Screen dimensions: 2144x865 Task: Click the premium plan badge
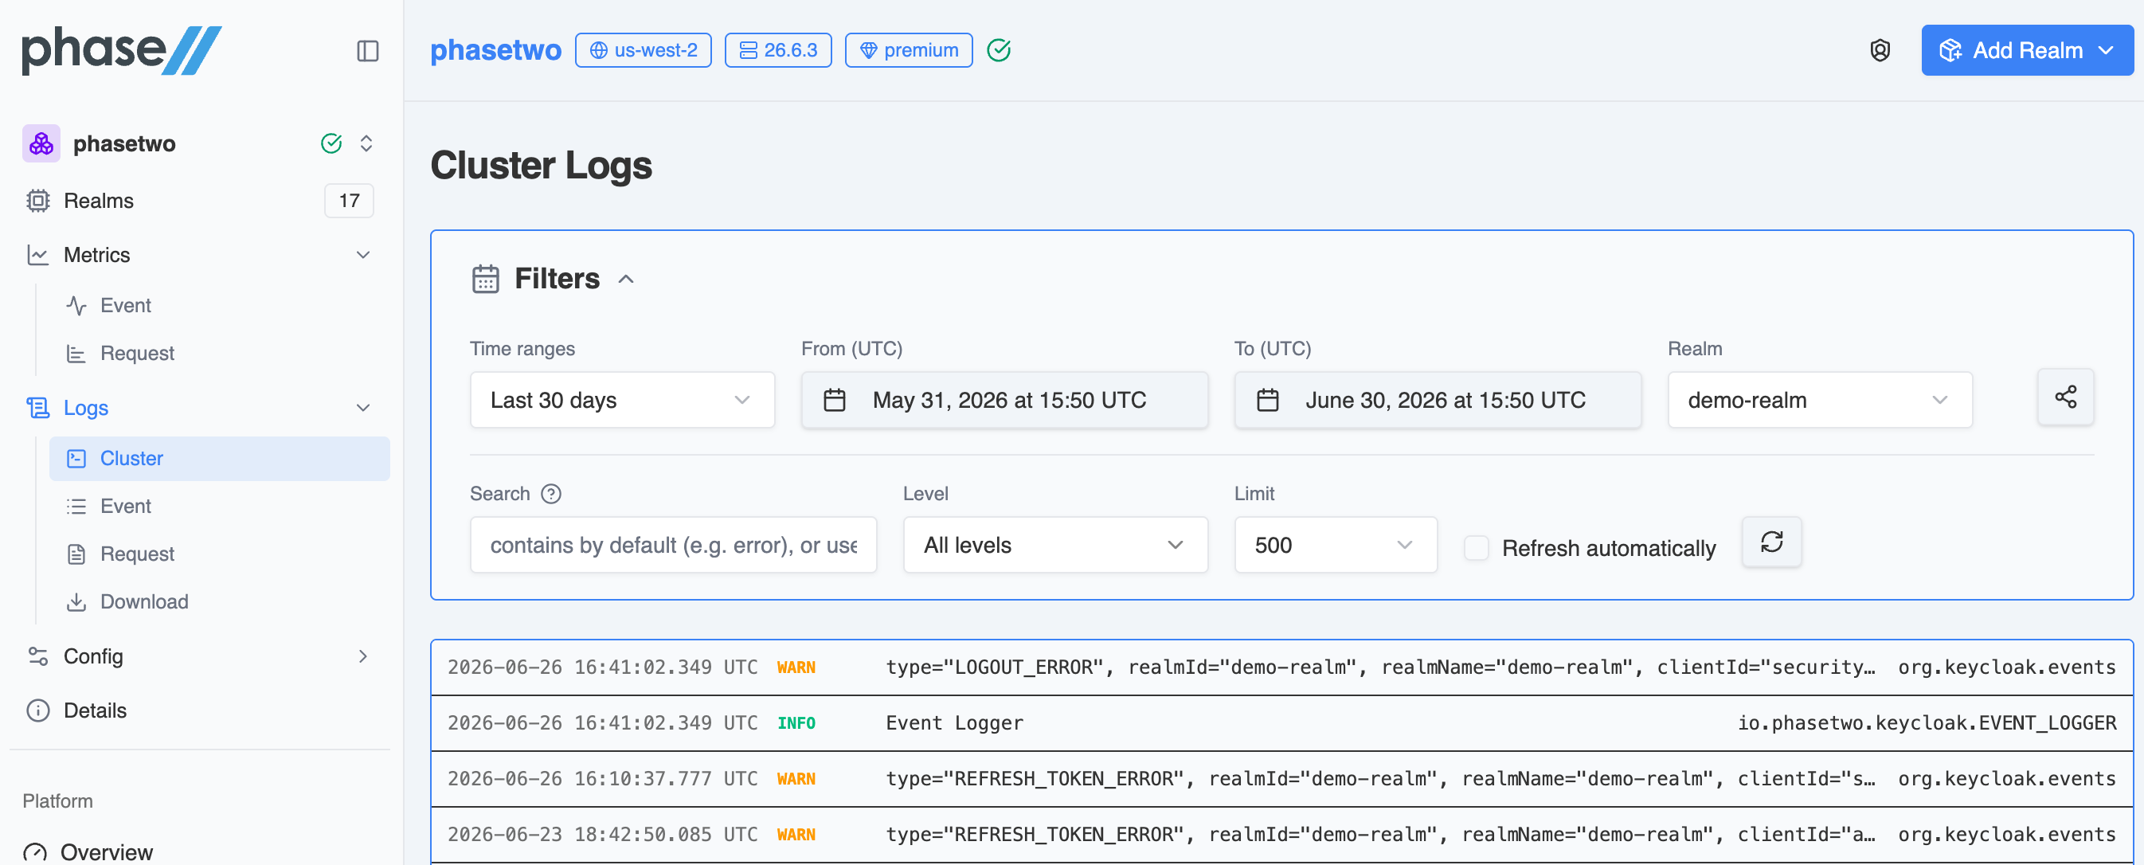(908, 50)
